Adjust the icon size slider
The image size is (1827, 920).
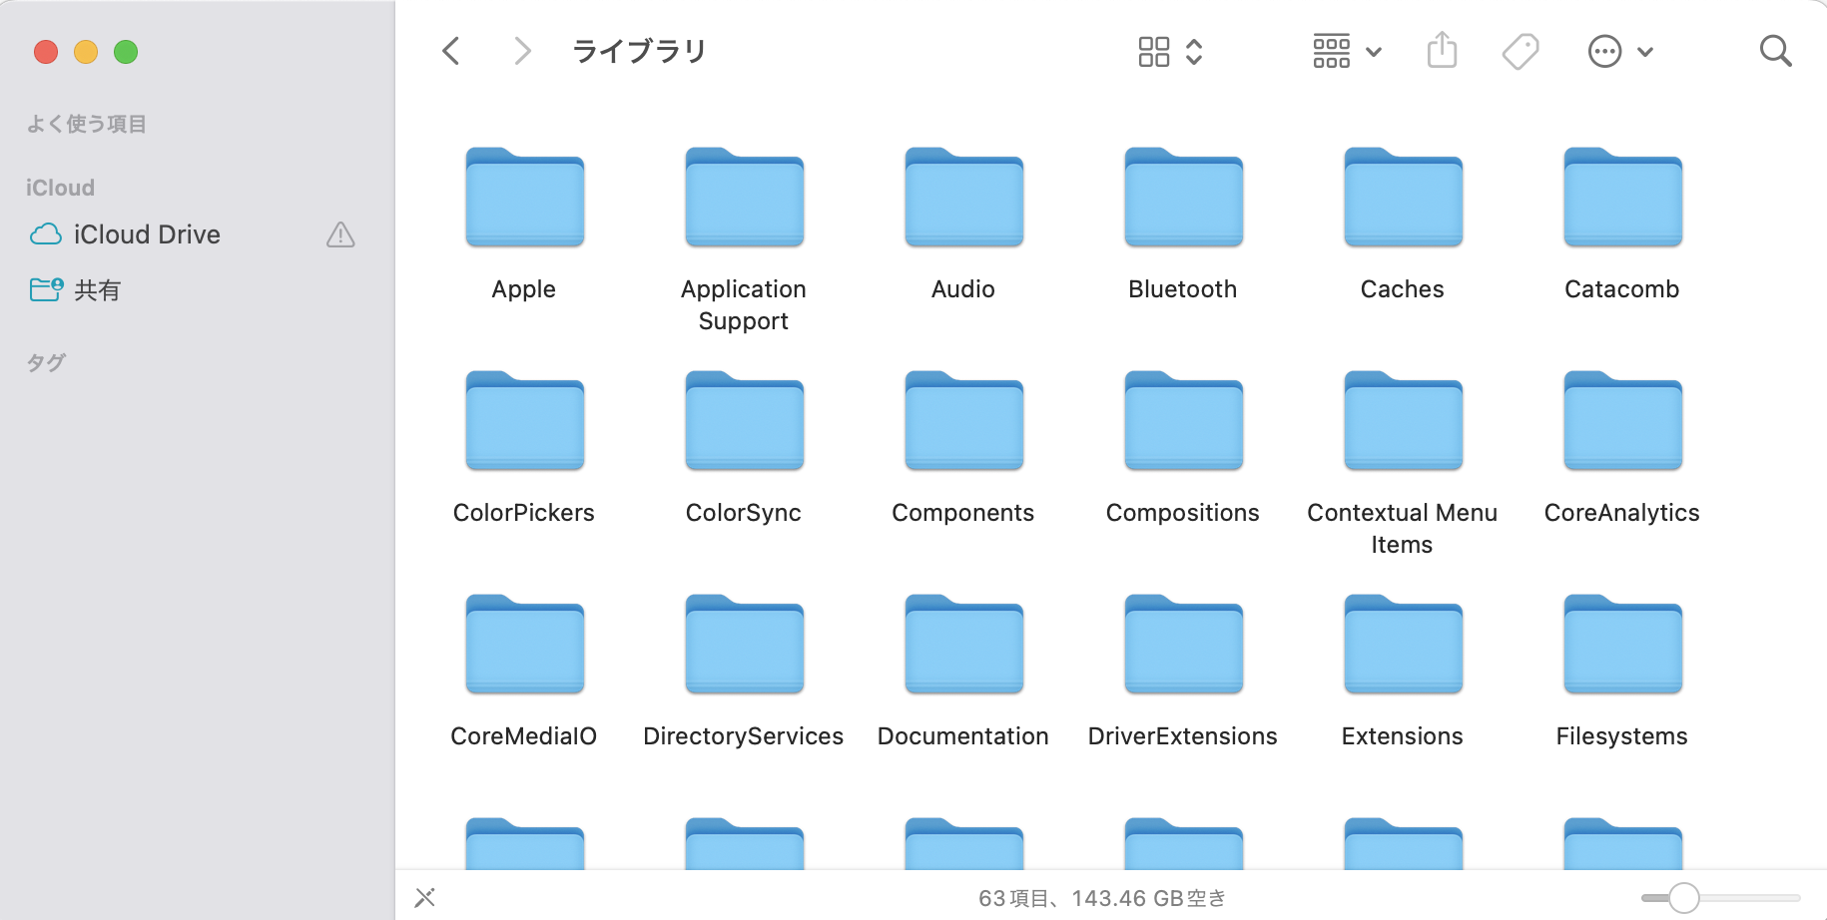[1683, 897]
